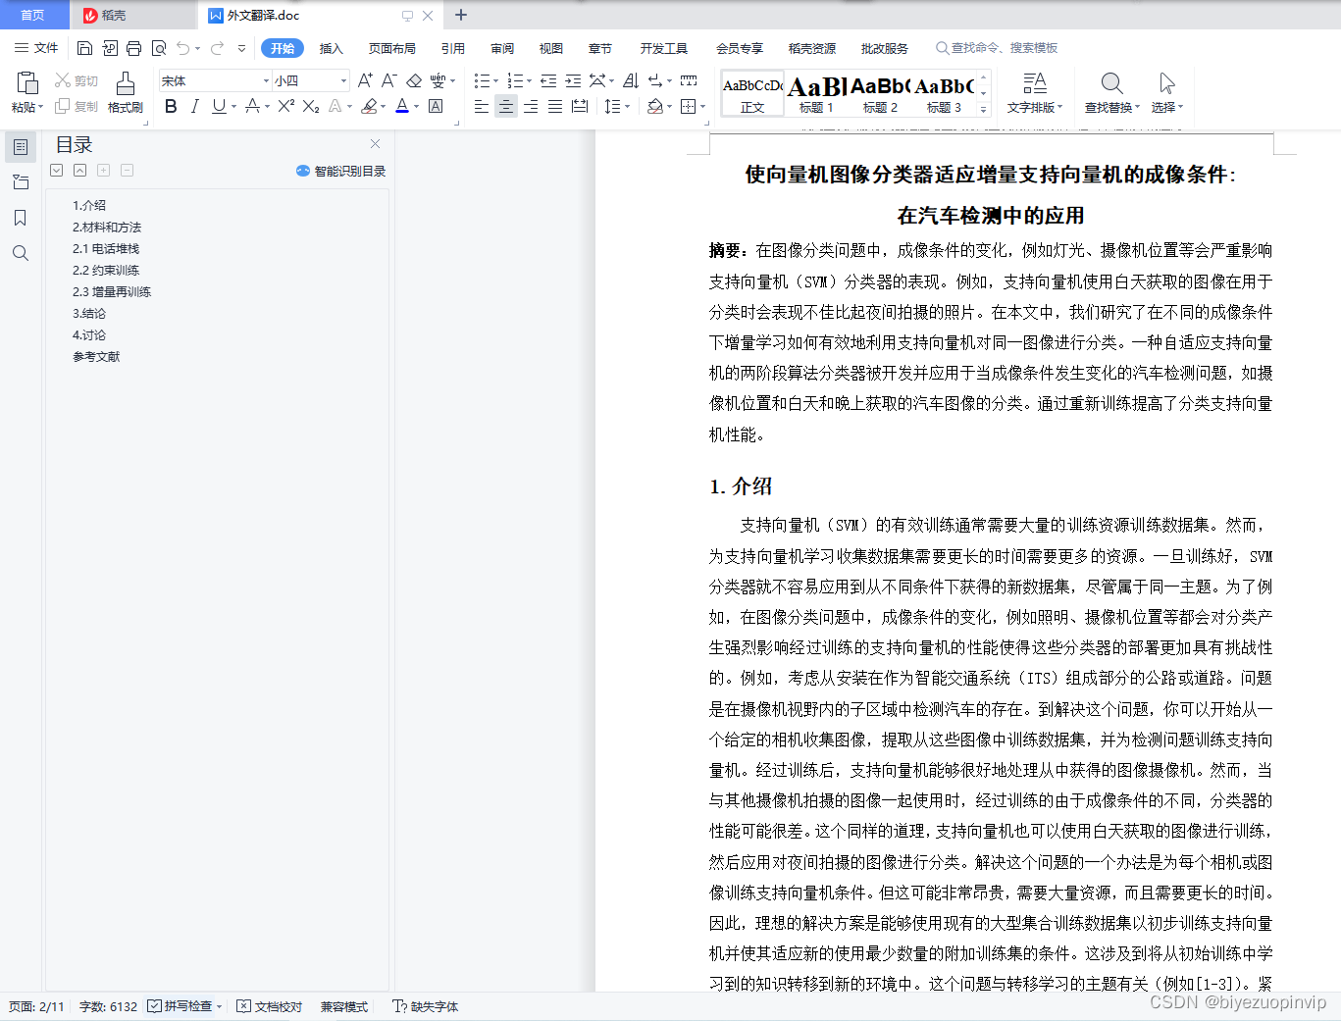Screen dimensions: 1341x1021
Task: Align text left
Action: tap(482, 106)
